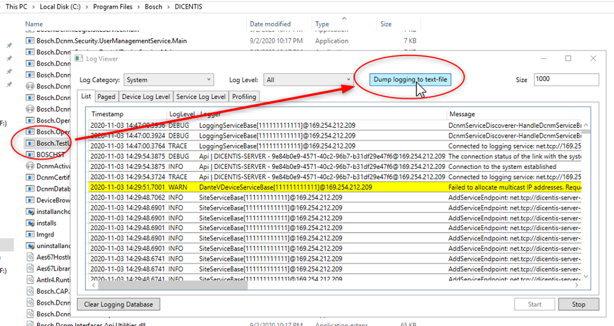Image resolution: width=614 pixels, height=326 pixels.
Task: Click the Clear Logging Database button
Action: pos(119,304)
